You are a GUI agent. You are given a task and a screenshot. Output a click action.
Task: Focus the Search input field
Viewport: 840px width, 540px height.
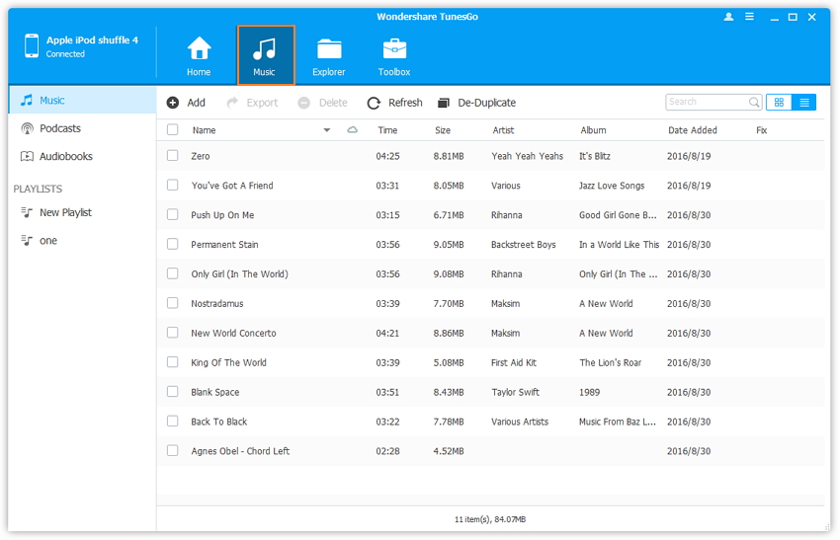(706, 102)
